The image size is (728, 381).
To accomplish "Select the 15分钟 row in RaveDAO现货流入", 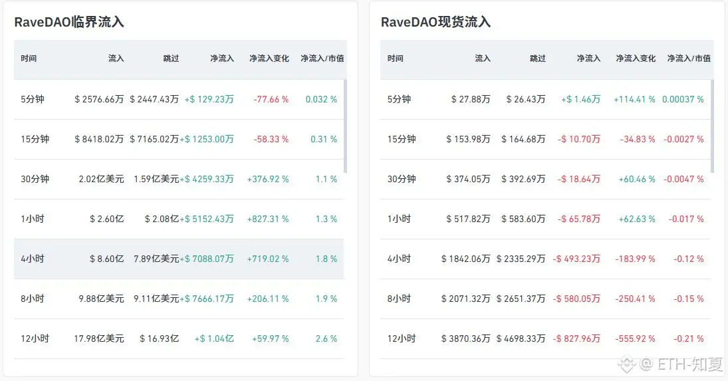I will click(546, 139).
